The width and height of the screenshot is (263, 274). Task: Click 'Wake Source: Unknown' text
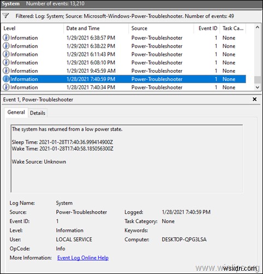[39, 162]
